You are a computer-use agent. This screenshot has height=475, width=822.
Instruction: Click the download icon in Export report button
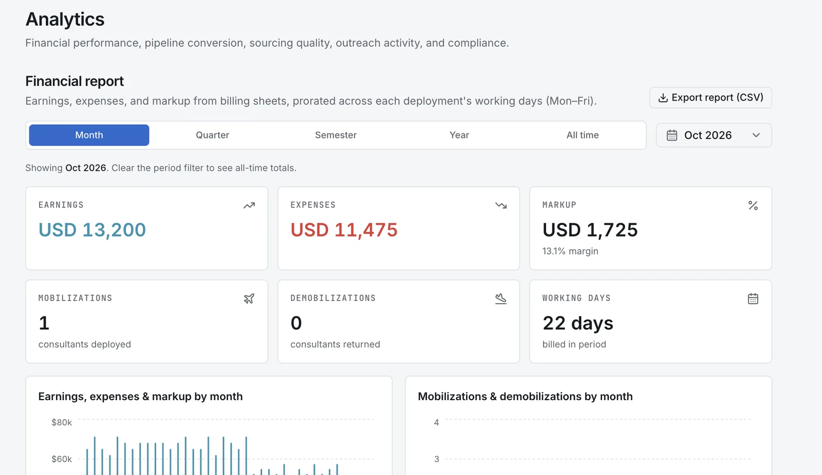click(x=663, y=98)
